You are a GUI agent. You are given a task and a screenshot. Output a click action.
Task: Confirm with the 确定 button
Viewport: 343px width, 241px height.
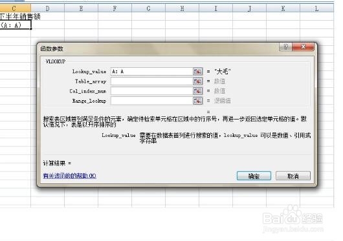pyautogui.click(x=254, y=176)
